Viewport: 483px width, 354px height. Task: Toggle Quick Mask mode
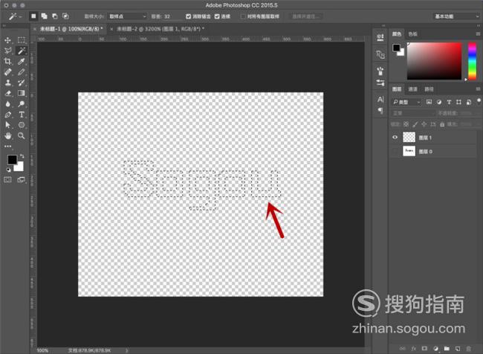[x=7, y=179]
